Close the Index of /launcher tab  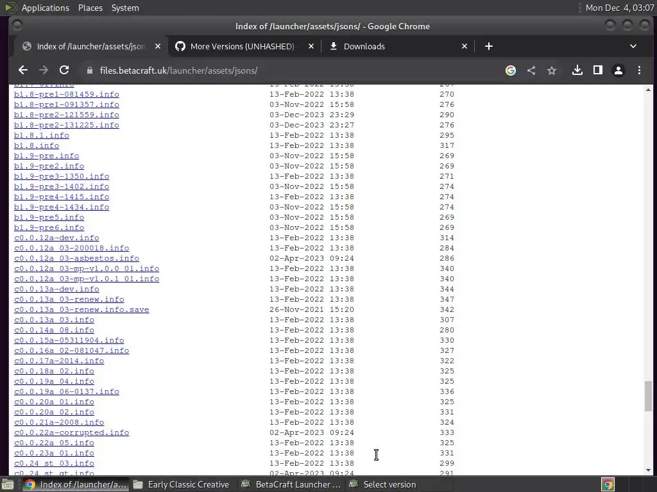(x=158, y=46)
